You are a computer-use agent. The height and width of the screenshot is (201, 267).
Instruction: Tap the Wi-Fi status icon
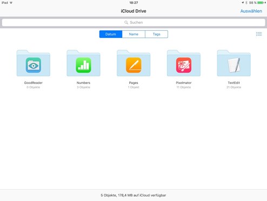click(x=11, y=3)
